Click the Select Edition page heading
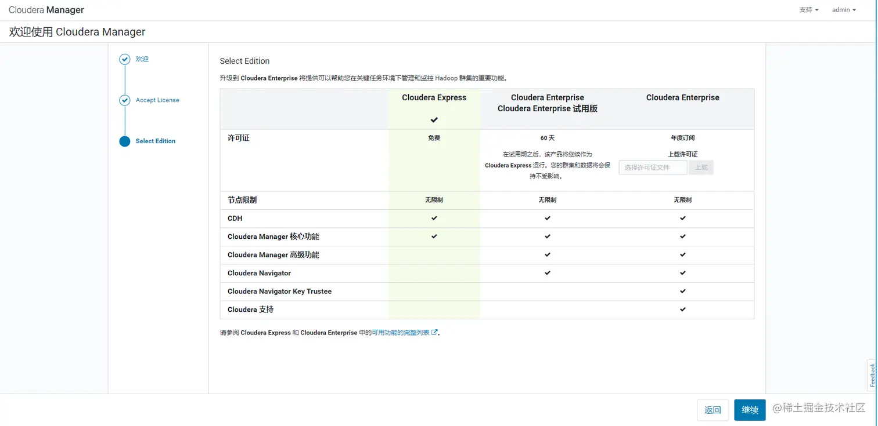The width and height of the screenshot is (878, 426). (x=245, y=61)
